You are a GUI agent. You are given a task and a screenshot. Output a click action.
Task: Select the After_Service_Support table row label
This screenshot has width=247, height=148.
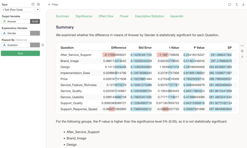(76, 55)
